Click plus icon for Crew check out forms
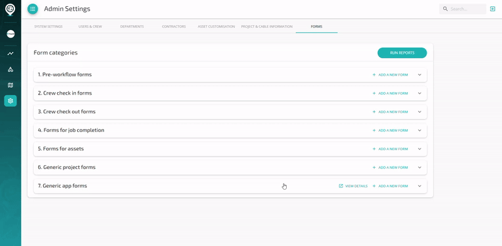Image resolution: width=502 pixels, height=246 pixels. [374, 112]
